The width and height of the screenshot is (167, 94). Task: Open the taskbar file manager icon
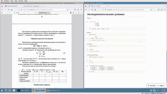(x=10, y=91)
